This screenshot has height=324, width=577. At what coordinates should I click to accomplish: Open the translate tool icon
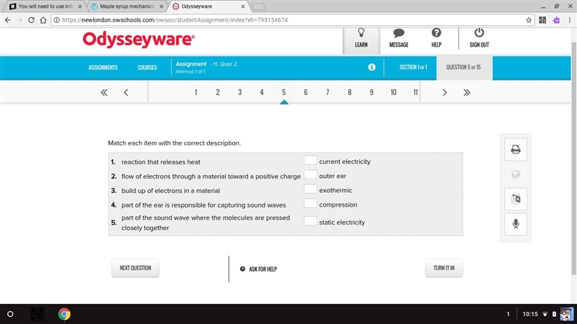(516, 199)
